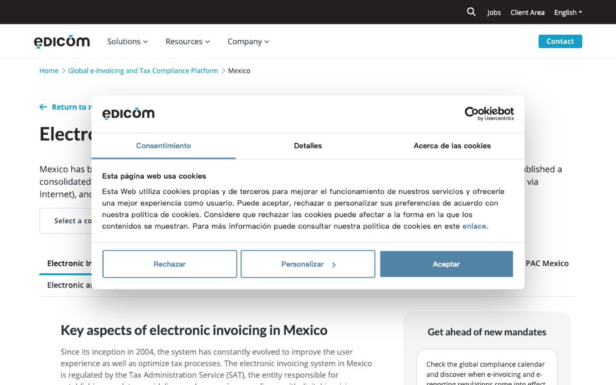This screenshot has height=385, width=616.
Task: Go to Client Area
Action: pyautogui.click(x=527, y=12)
